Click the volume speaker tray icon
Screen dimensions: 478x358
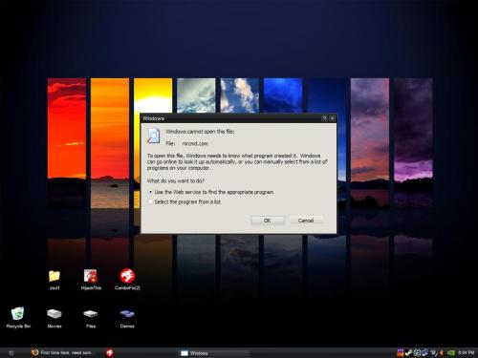pos(442,352)
